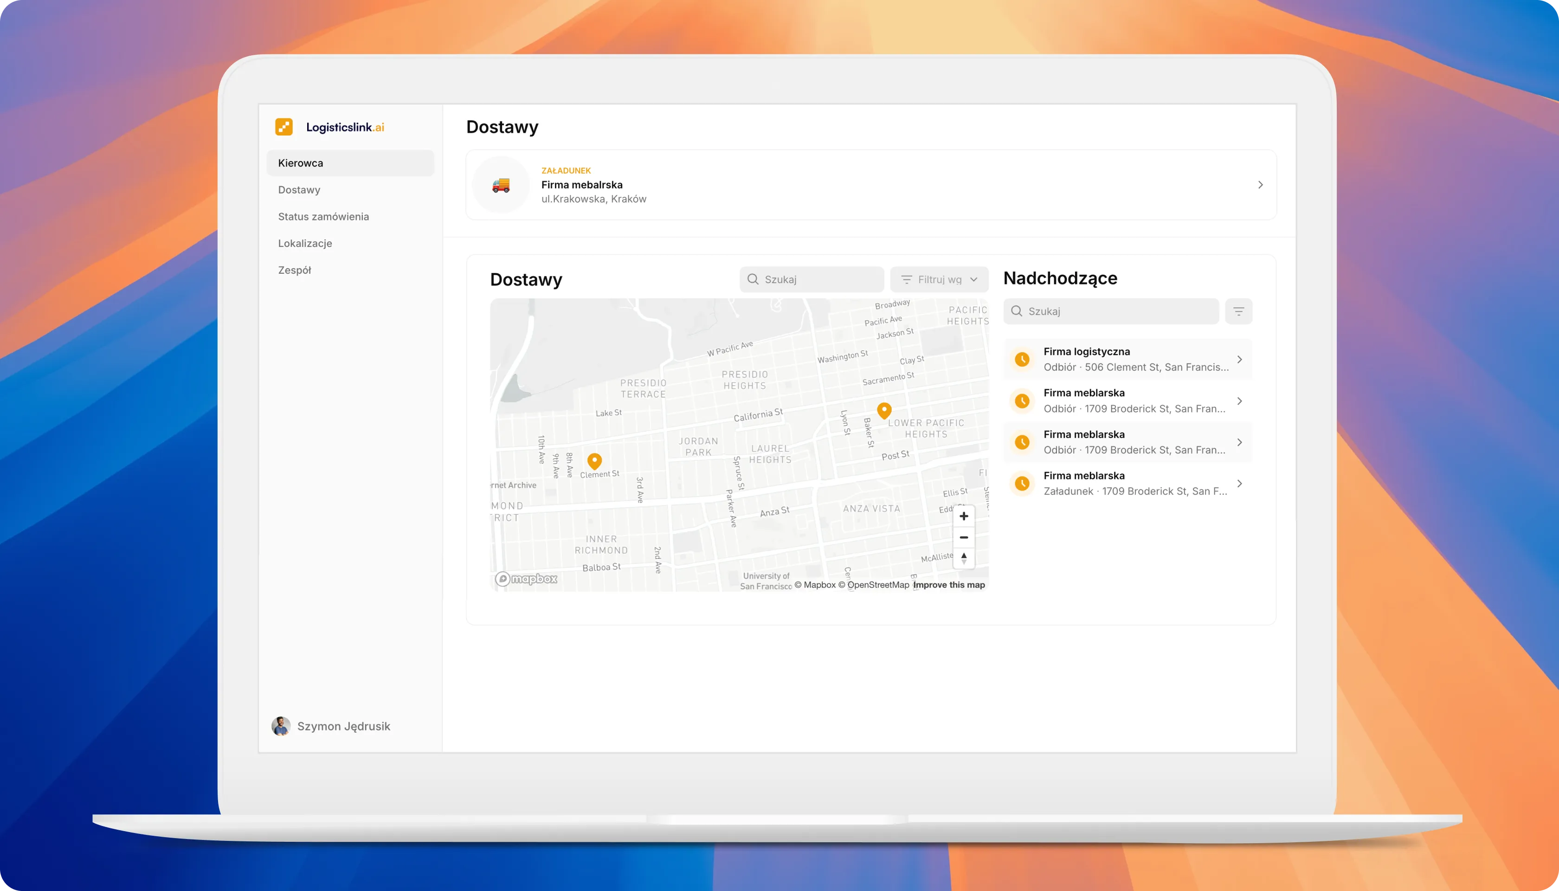Click the map pin near Clement St

[x=595, y=461]
